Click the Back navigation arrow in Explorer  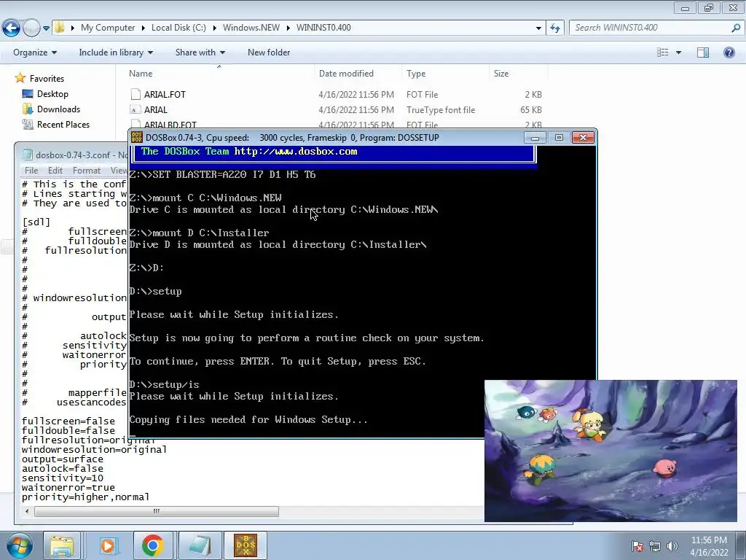point(11,28)
